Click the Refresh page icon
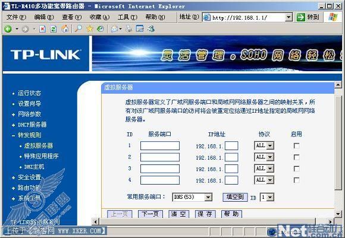Viewport: 345px width, 238px height. [x=54, y=28]
